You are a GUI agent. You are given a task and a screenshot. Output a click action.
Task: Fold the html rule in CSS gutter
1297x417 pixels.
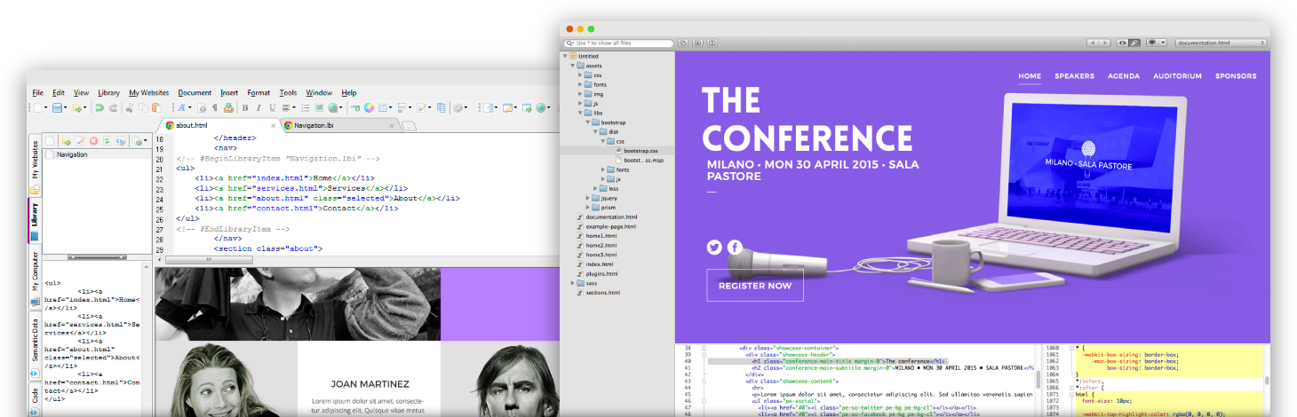(x=1071, y=394)
